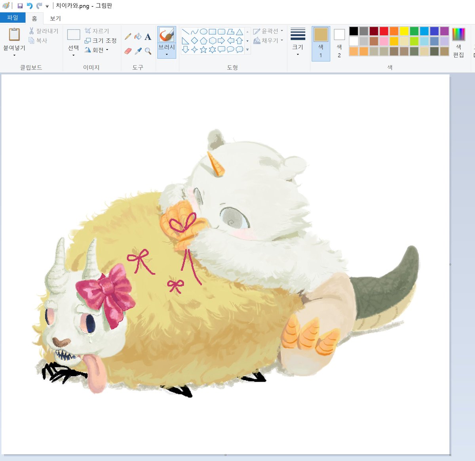Pick the green color swatch
The height and width of the screenshot is (461, 475).
414,31
